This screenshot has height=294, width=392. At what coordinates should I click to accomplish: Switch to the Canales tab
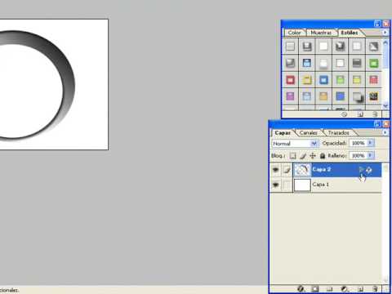point(309,133)
